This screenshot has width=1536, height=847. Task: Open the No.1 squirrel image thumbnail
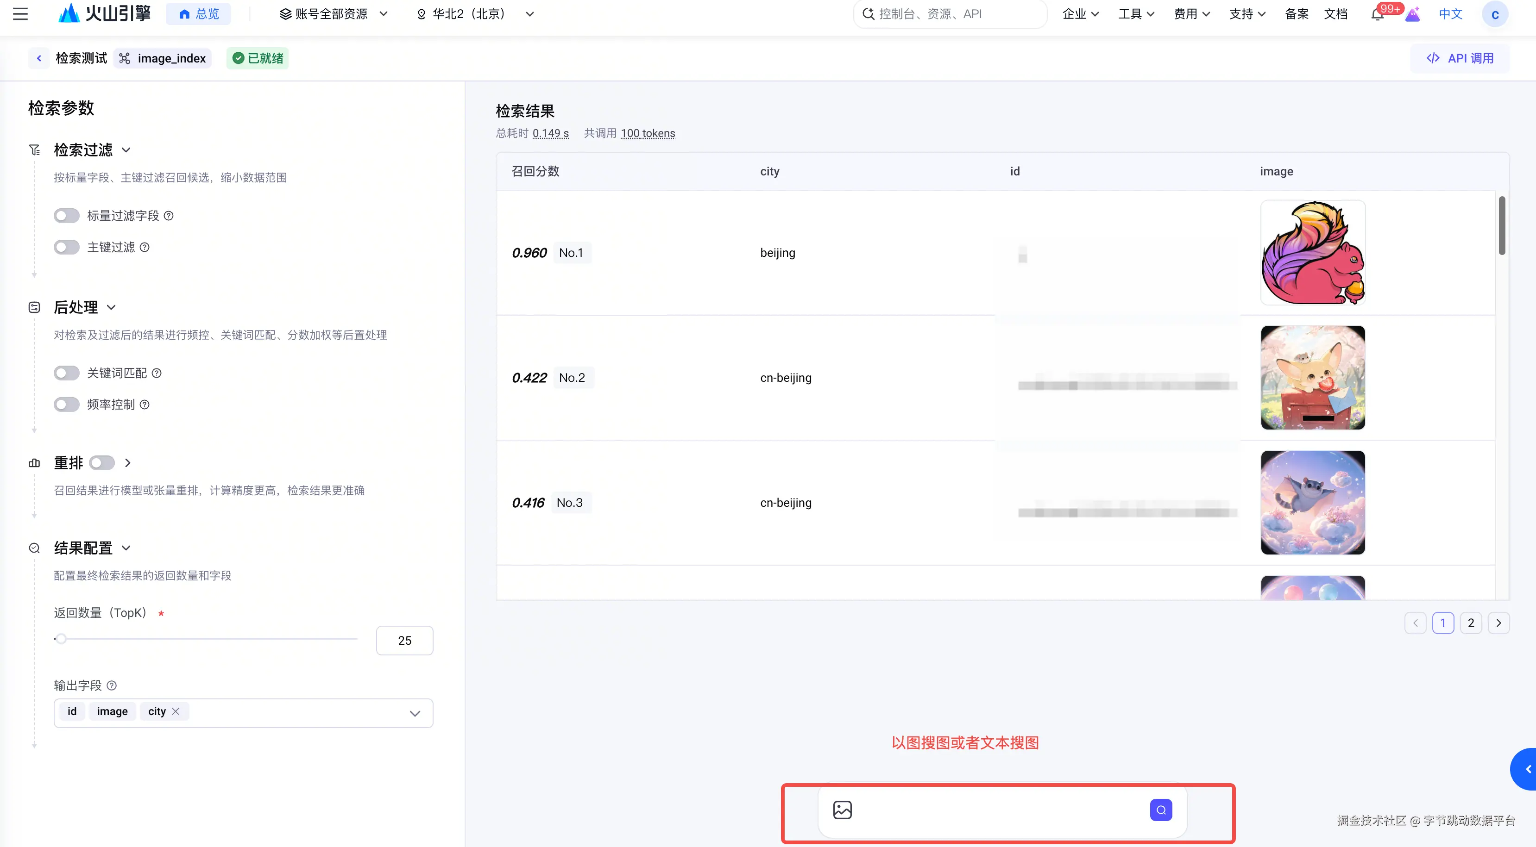point(1313,253)
